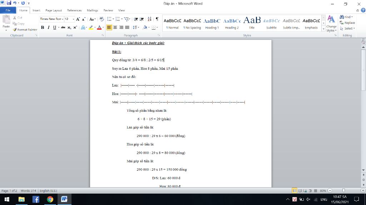This screenshot has height=205, width=366.
Task: Apply the Title style
Action: tap(252, 23)
